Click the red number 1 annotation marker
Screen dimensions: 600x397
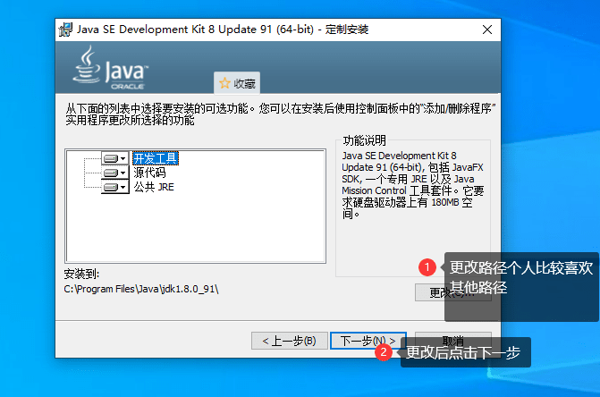click(x=427, y=266)
